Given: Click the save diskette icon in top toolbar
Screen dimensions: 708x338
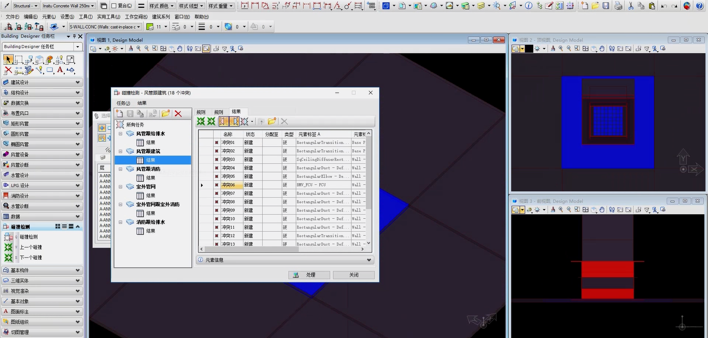Looking at the screenshot, I should 605,6.
